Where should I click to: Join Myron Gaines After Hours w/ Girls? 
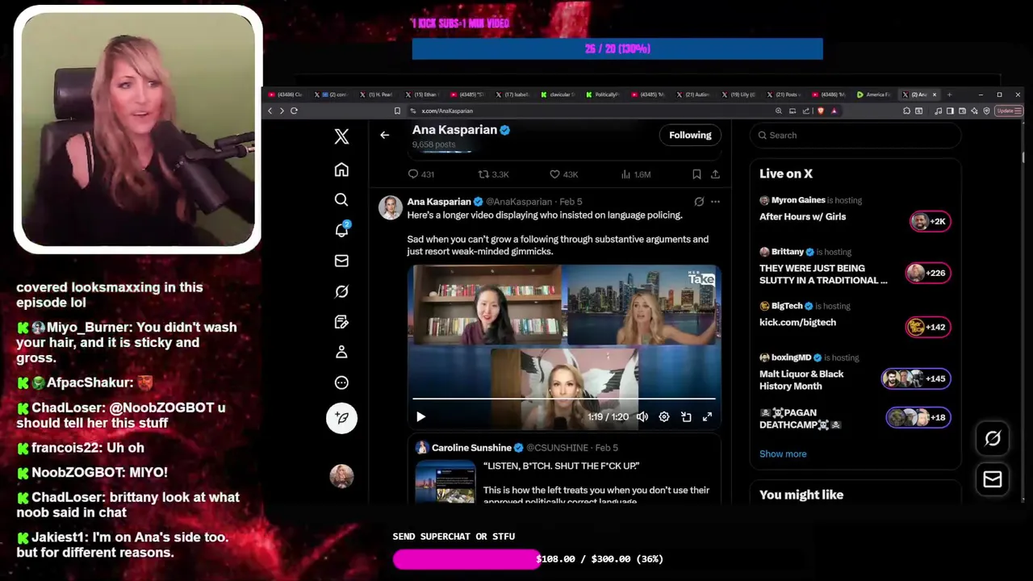802,216
